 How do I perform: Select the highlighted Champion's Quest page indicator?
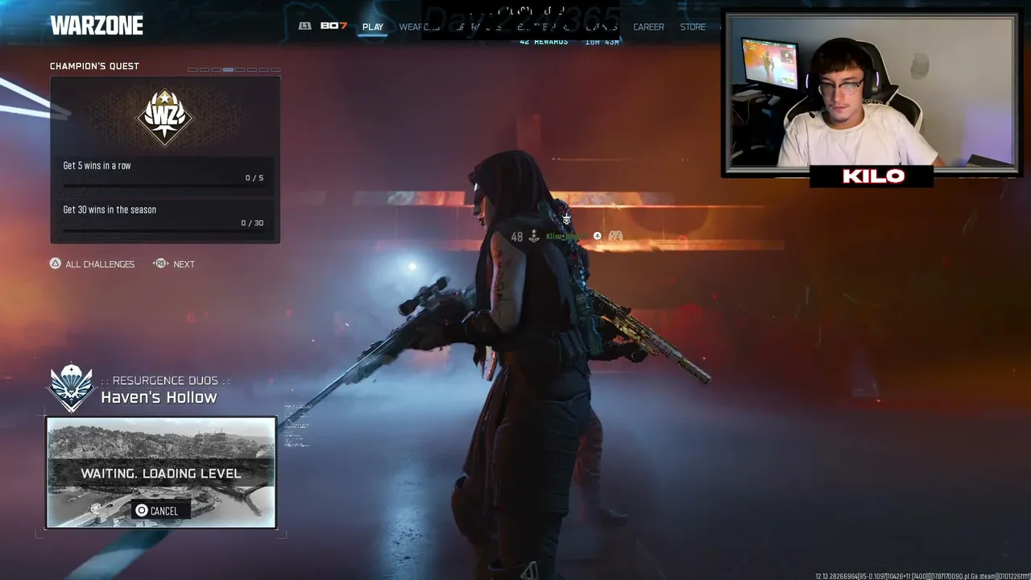pyautogui.click(x=228, y=70)
